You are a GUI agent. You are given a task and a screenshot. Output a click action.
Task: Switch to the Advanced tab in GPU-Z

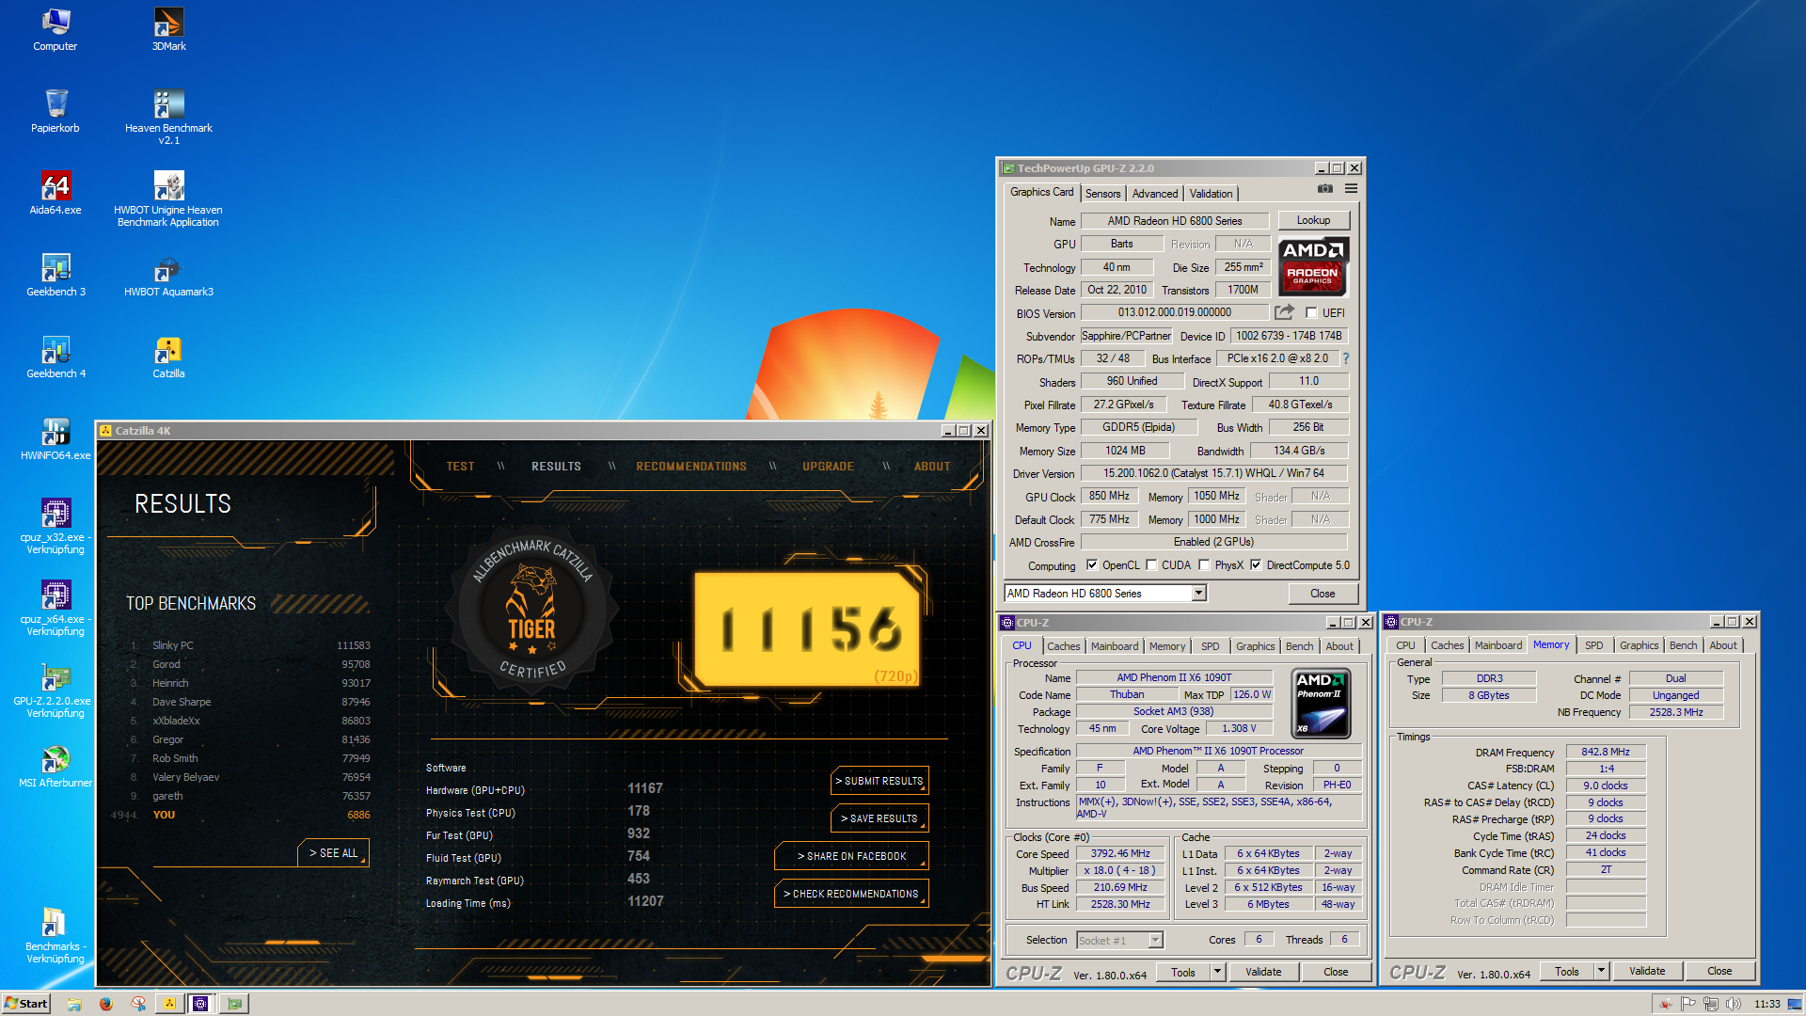[x=1154, y=194]
